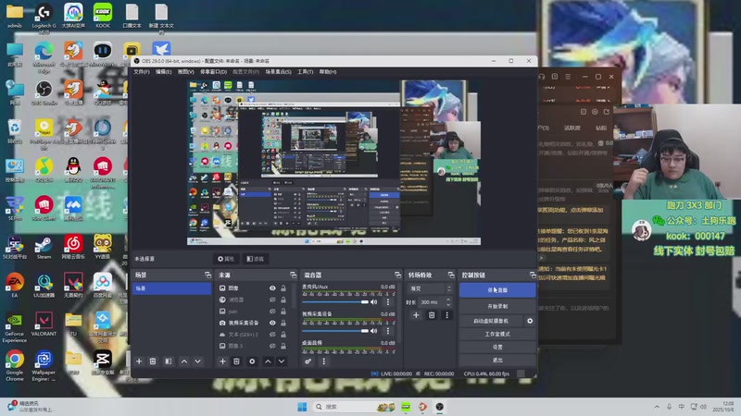741x416 pixels.
Task: Pop out the 混音器 dock with its float icon
Action: tap(397, 275)
